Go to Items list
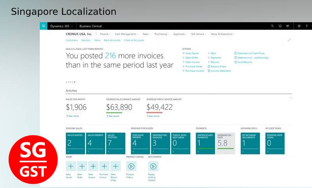Viewport: 312px width, 188px height. [97, 40]
